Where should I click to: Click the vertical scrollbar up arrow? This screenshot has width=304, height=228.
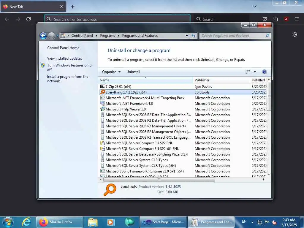[x=269, y=80]
